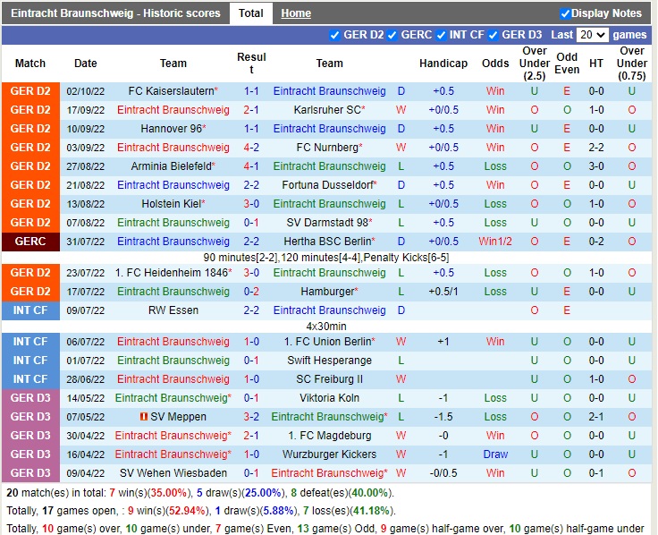This screenshot has height=535, width=658.
Task: Toggle the GERC filter checkbox
Action: tap(392, 35)
